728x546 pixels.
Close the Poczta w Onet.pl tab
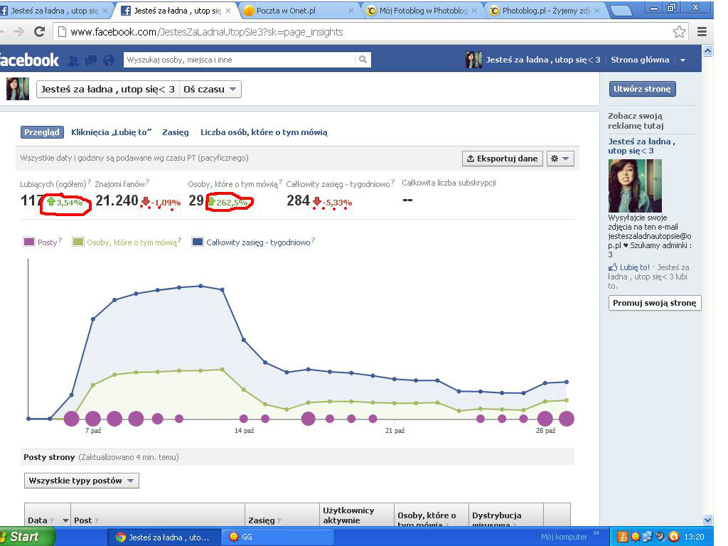(351, 11)
